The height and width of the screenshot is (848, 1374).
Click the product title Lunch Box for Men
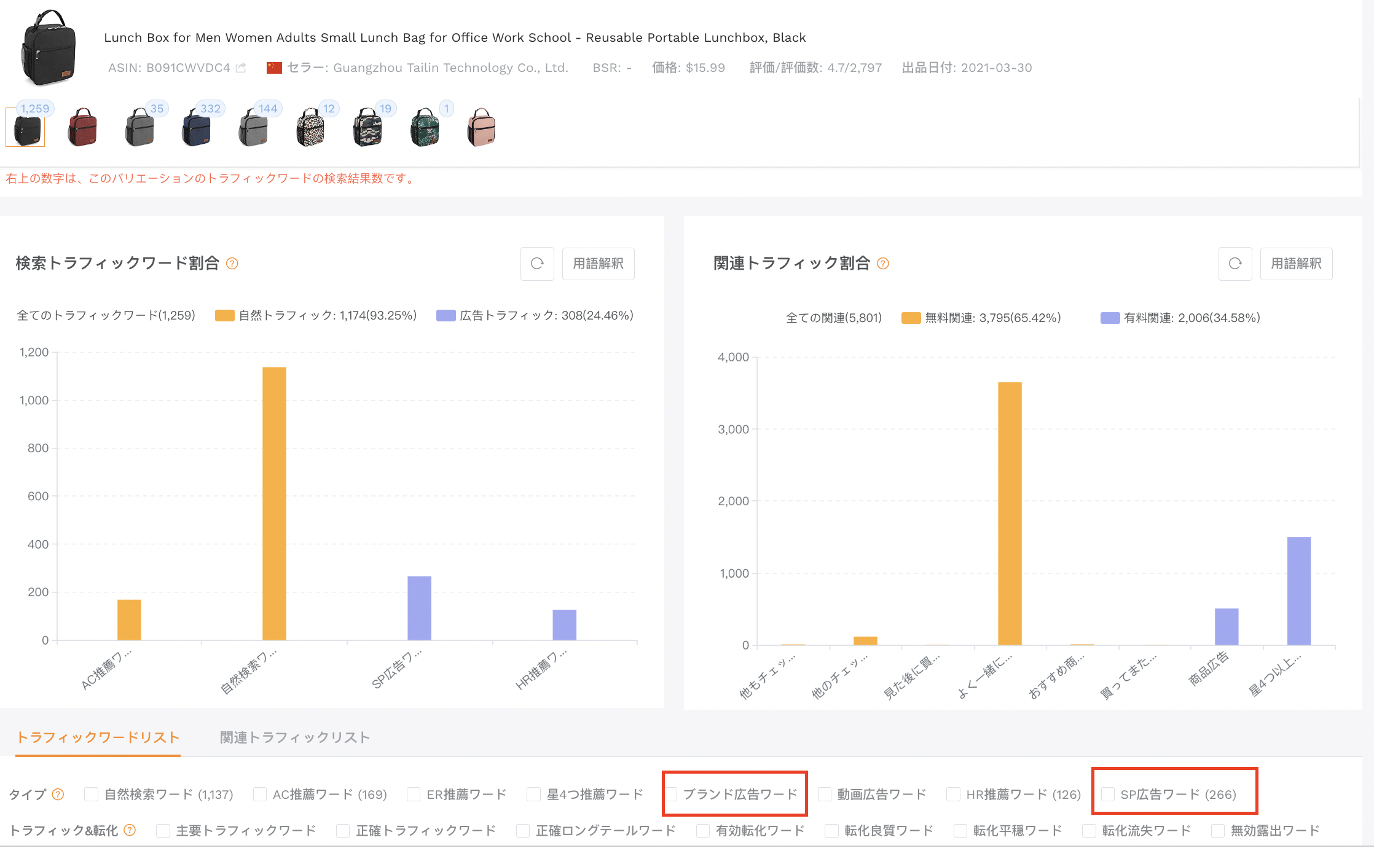tap(455, 37)
